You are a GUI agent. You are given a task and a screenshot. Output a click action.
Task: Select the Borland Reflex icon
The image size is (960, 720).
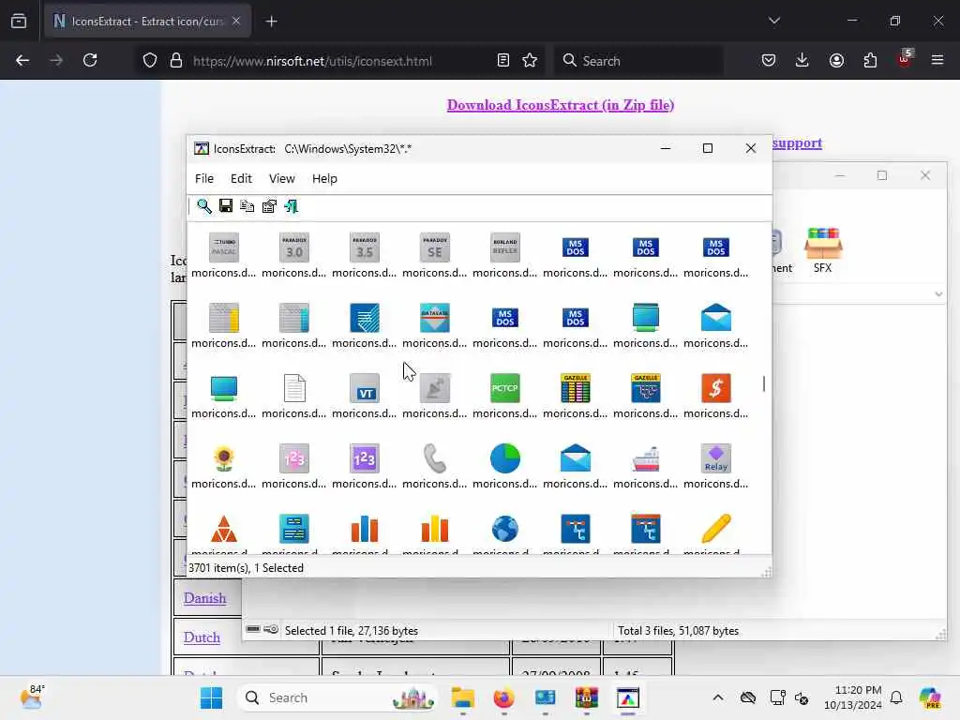[505, 247]
